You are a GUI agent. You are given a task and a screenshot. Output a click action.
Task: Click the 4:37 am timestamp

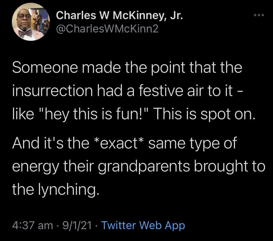33,226
